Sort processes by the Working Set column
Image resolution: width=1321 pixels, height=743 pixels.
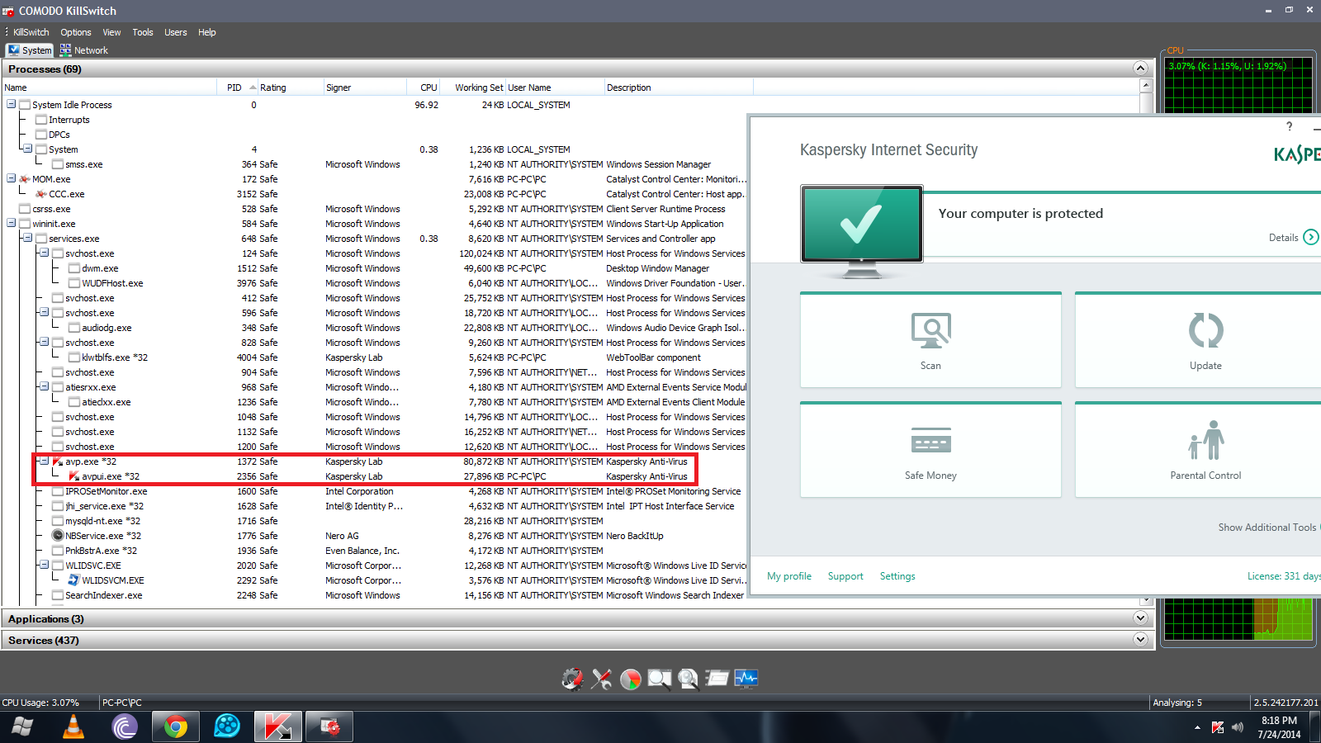point(472,88)
